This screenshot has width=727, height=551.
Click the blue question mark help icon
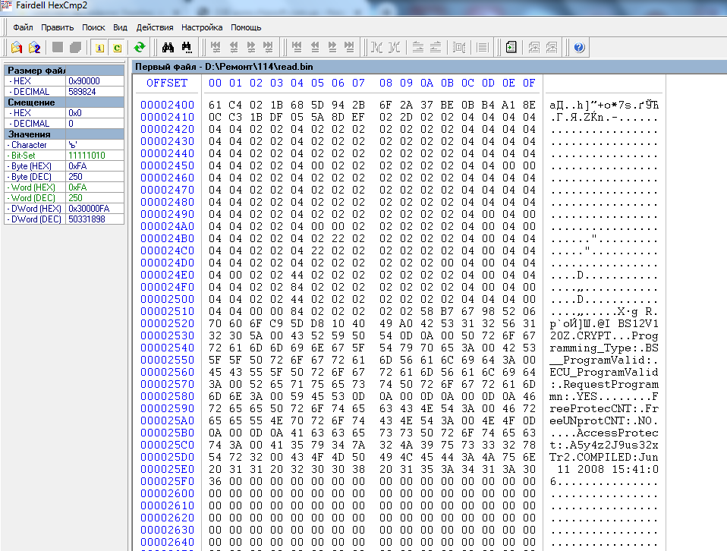tap(579, 47)
